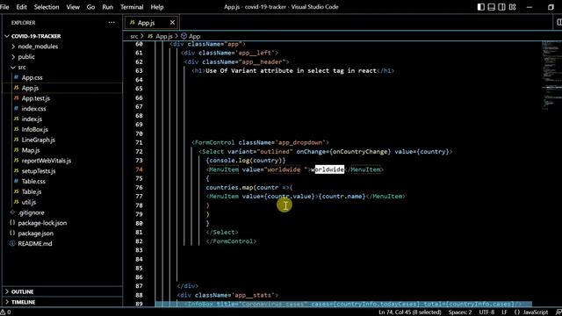Change file encoding UTF-8
The image size is (562, 316).
(x=486, y=312)
